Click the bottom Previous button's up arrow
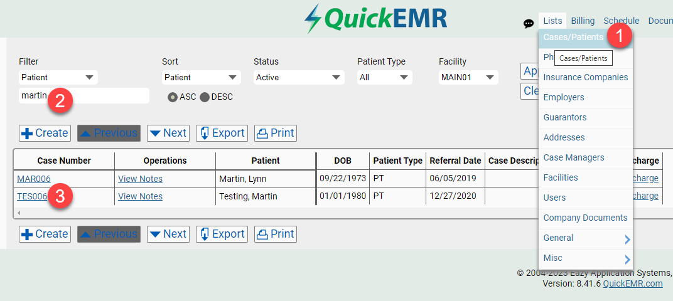 [x=86, y=235]
